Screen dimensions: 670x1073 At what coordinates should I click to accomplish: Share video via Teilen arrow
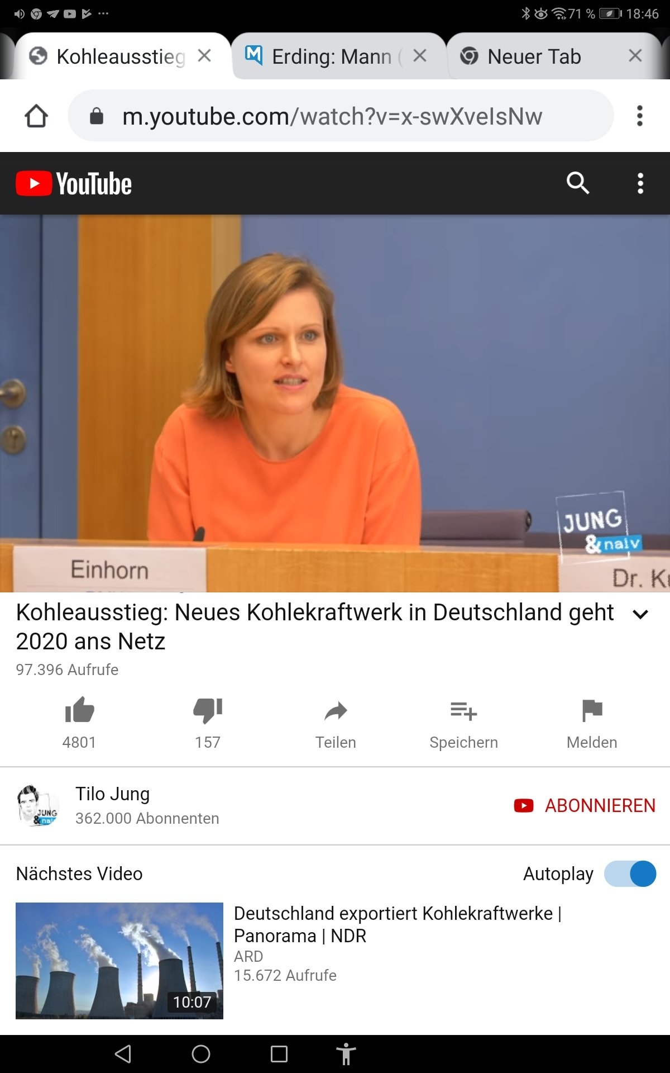point(336,711)
